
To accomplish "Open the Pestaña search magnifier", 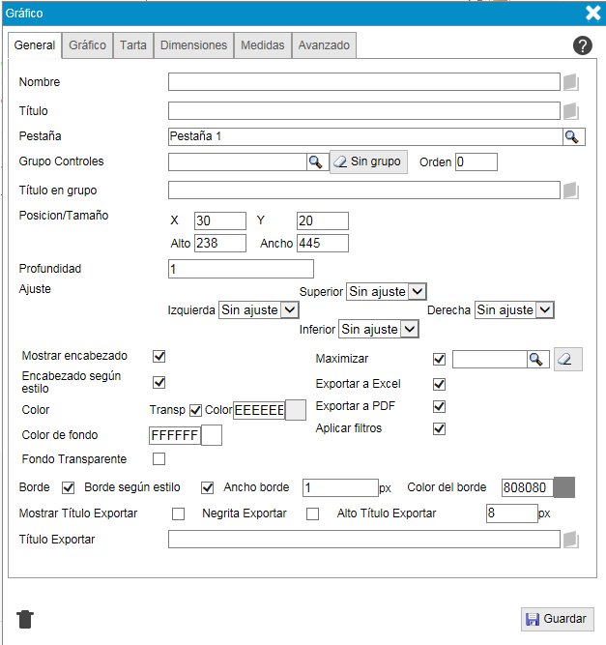I will tap(572, 136).
